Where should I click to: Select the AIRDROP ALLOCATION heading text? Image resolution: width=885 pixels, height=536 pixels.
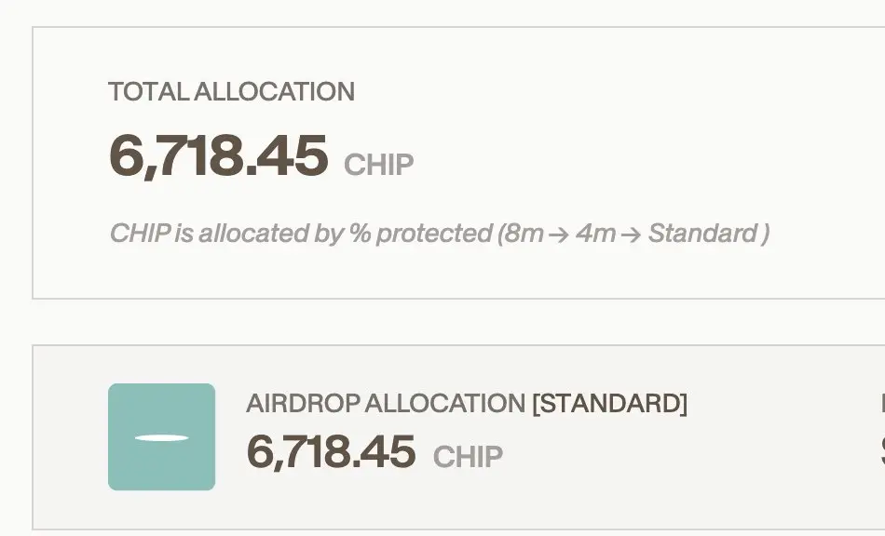click(x=386, y=404)
